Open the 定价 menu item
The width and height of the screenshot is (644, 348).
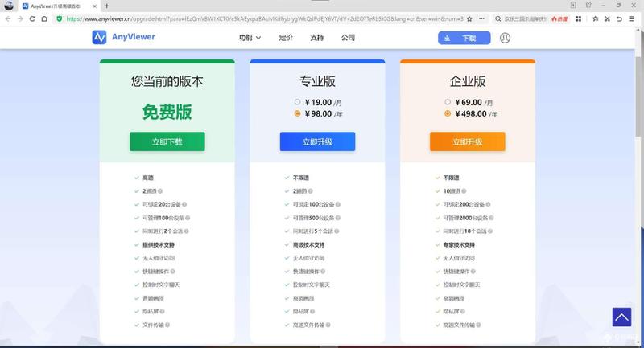pos(286,38)
